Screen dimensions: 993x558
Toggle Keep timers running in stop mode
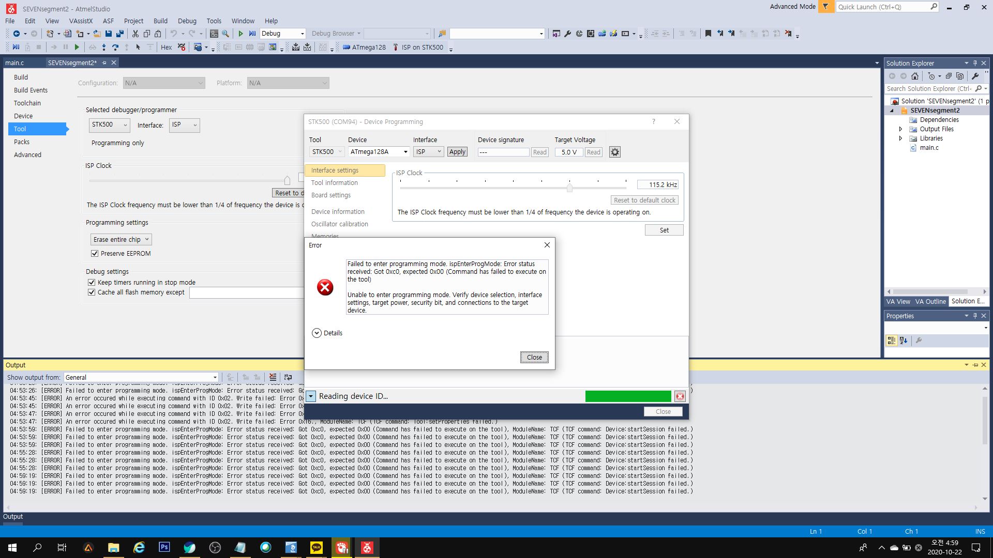(x=92, y=283)
